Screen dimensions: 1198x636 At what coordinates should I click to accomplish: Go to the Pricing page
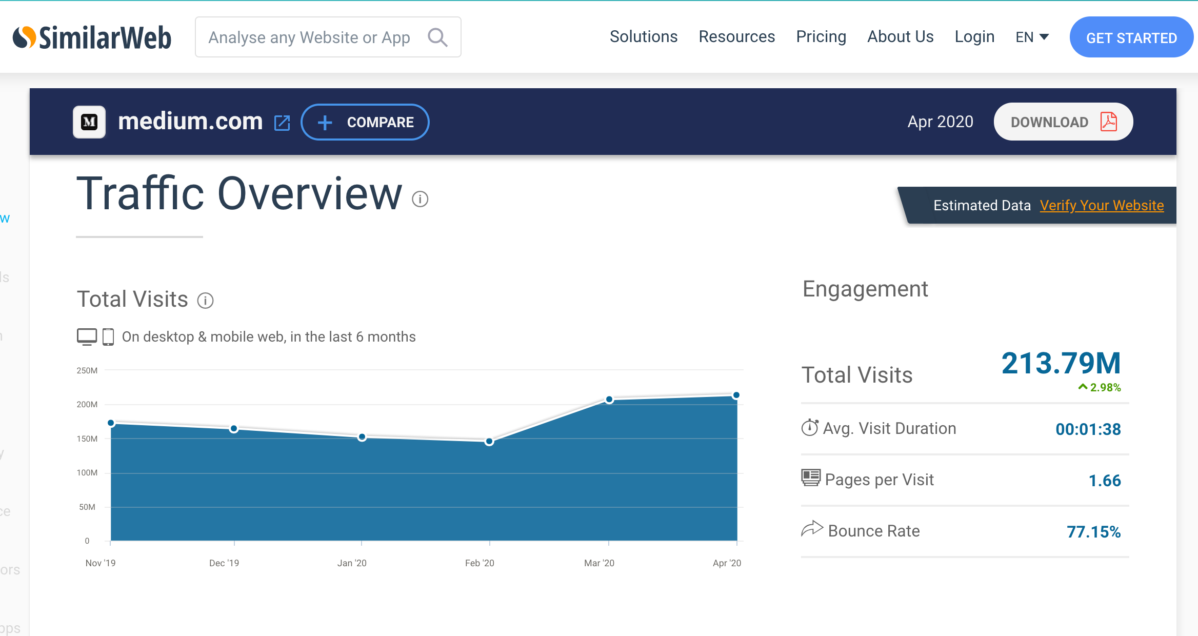pos(821,37)
